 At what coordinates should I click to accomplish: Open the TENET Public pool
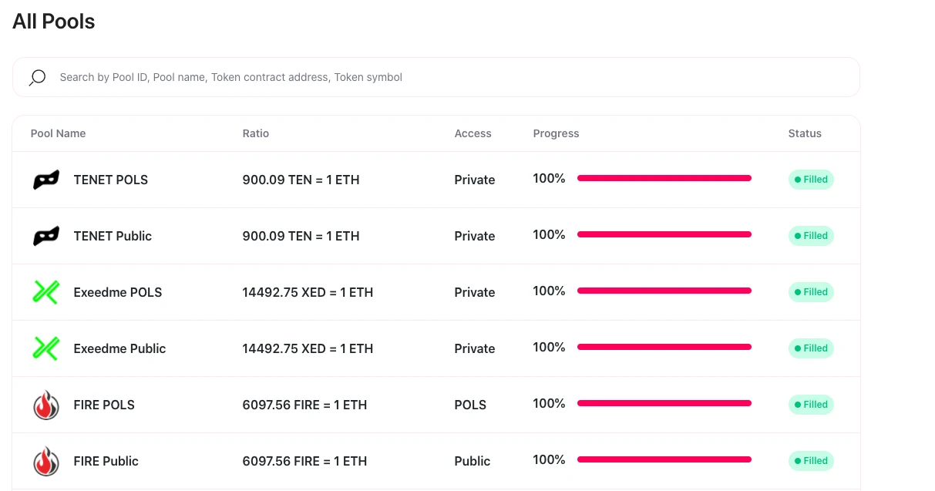pos(113,236)
